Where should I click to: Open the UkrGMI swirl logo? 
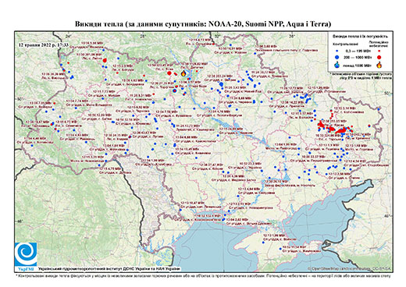[26, 254]
